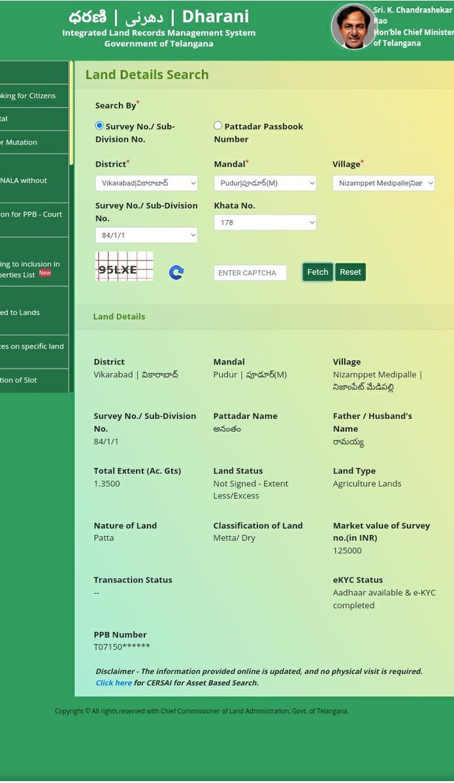The height and width of the screenshot is (783, 454).
Task: Click 'Aadhaar available & e-KYC completed' text
Action: point(384,599)
